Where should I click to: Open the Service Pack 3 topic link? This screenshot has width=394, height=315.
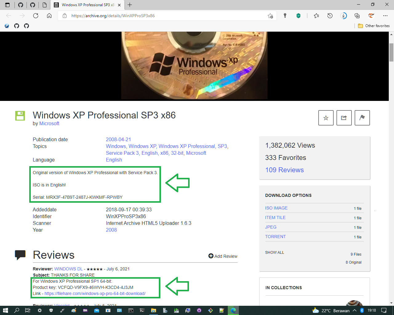pos(122,153)
